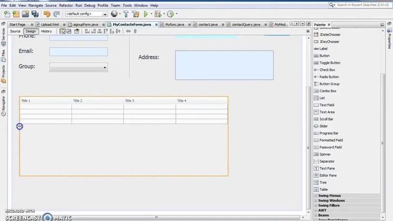Open the Services side panel
Screen dimensions: 393x221
point(3,37)
